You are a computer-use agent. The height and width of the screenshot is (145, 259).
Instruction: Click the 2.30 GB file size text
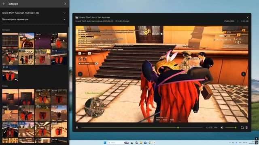tap(244, 21)
